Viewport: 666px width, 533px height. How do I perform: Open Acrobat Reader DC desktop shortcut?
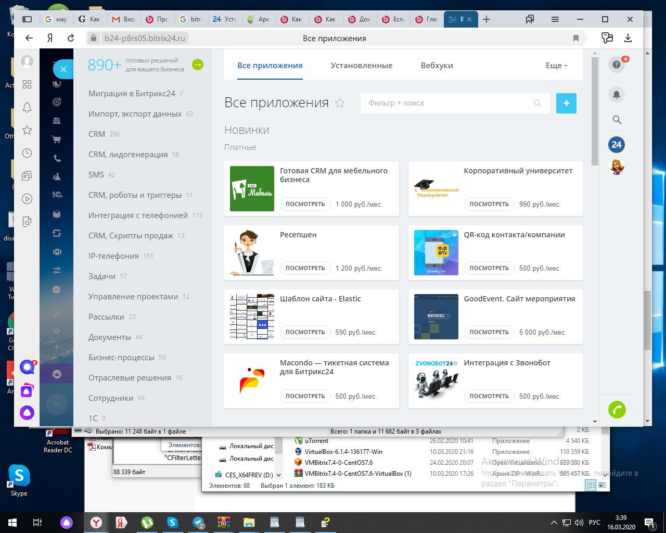tap(58, 440)
